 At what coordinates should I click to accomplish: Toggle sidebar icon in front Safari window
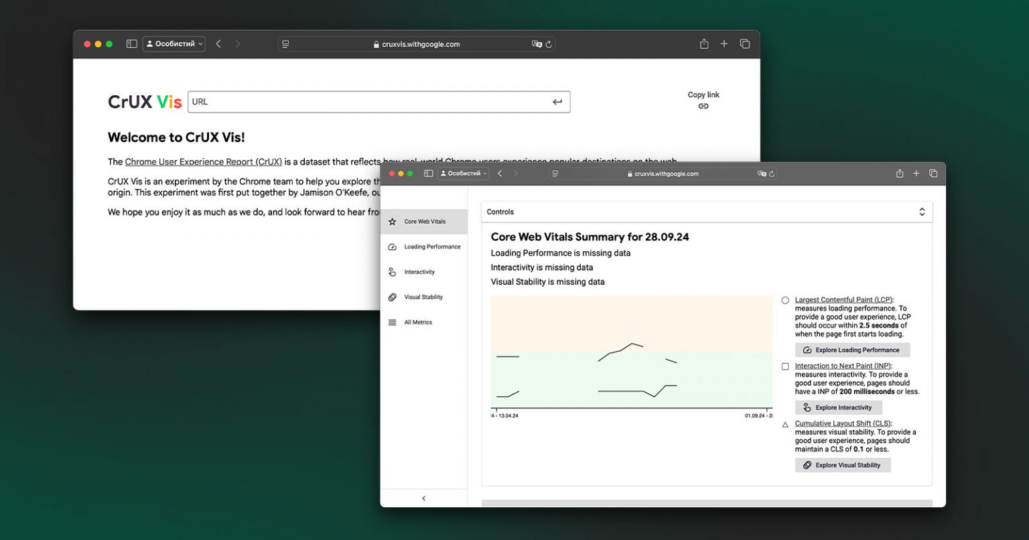click(429, 174)
